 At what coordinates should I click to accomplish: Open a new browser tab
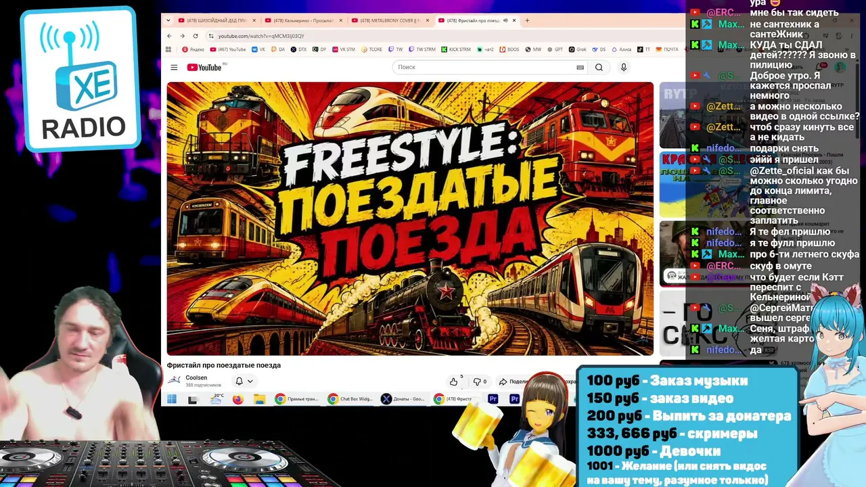528,20
